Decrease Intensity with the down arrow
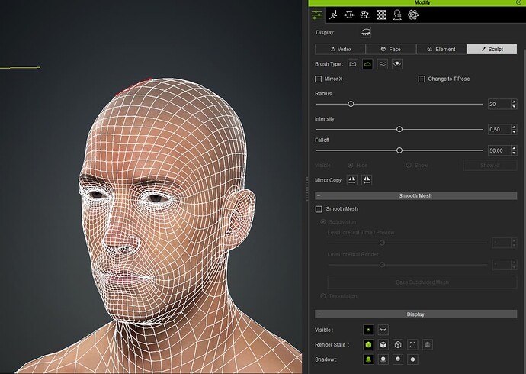This screenshot has height=374, width=526. tap(514, 131)
